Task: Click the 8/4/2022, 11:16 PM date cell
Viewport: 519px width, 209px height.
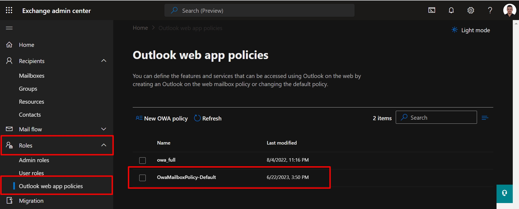Action: tap(288, 160)
